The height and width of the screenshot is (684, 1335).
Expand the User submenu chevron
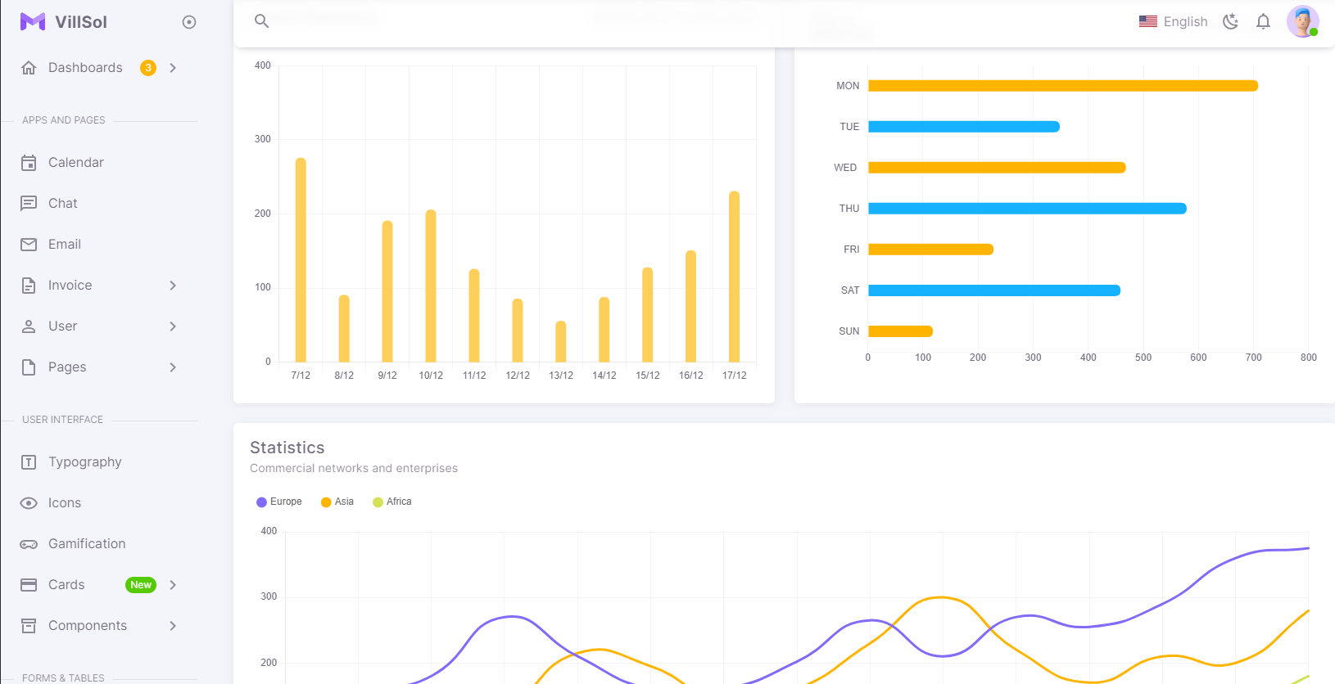pyautogui.click(x=173, y=326)
